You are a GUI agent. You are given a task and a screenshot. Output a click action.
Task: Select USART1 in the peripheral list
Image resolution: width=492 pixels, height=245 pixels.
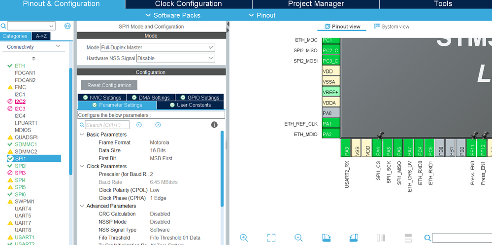pos(25,237)
